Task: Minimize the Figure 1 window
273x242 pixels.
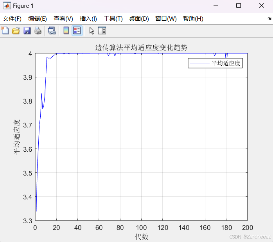Action: tap(216, 5)
